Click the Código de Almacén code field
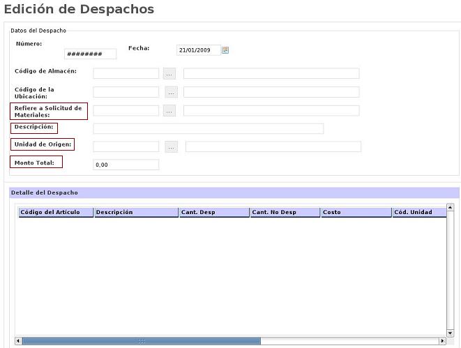 coord(126,73)
